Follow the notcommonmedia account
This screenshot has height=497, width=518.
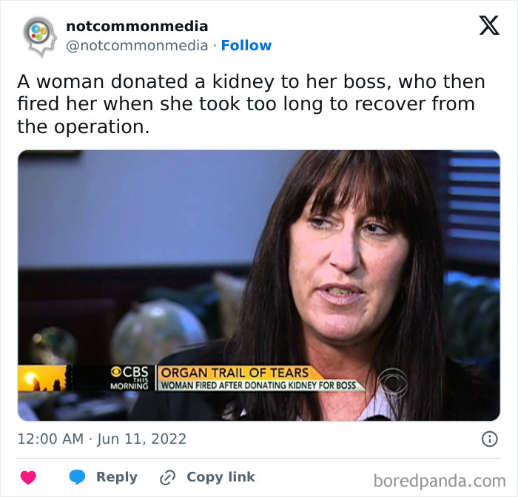click(x=246, y=45)
